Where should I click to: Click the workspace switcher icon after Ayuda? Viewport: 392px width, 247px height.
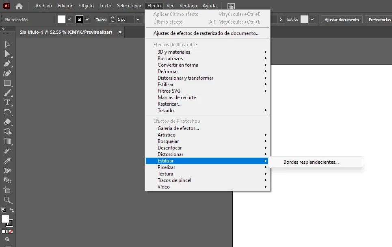pyautogui.click(x=231, y=6)
